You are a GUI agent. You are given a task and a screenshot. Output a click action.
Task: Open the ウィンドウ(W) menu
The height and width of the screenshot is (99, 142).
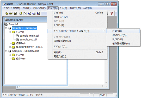(x=75, y=8)
